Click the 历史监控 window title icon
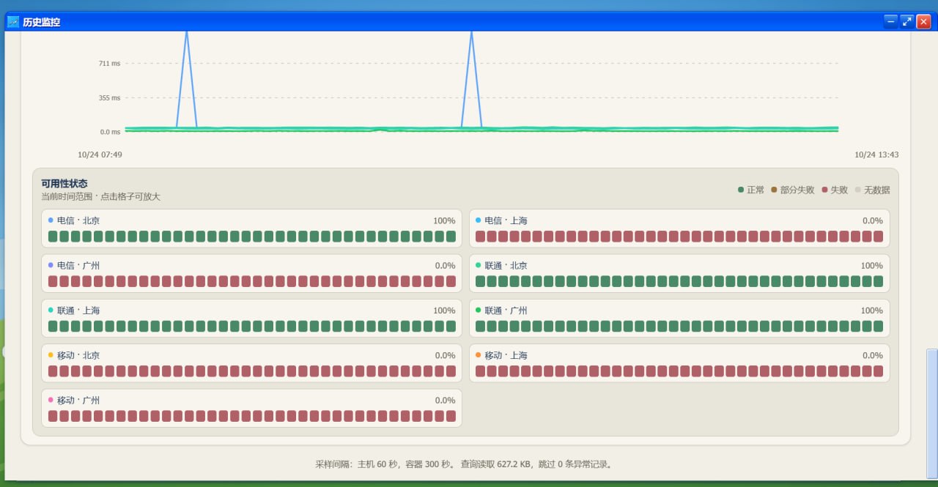This screenshot has height=487, width=938. [x=13, y=22]
